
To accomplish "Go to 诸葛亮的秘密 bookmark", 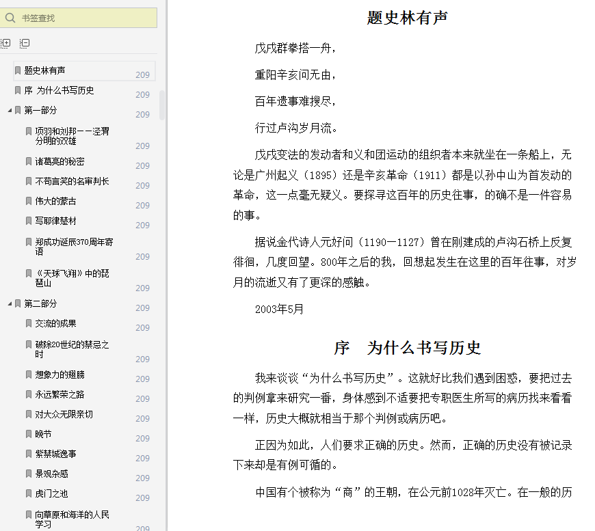I will 59,161.
